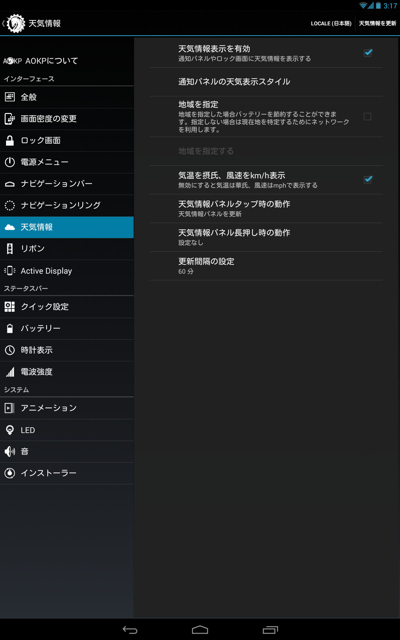Tap the AOKP unicorn logo back button

[x=14, y=23]
